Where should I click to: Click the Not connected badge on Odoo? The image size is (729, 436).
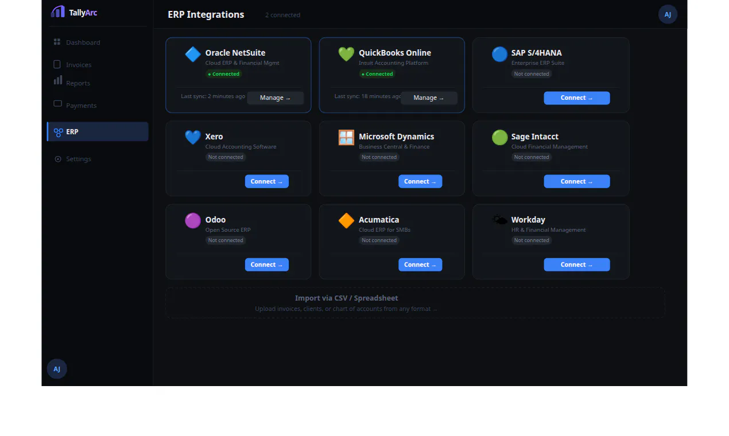226,240
